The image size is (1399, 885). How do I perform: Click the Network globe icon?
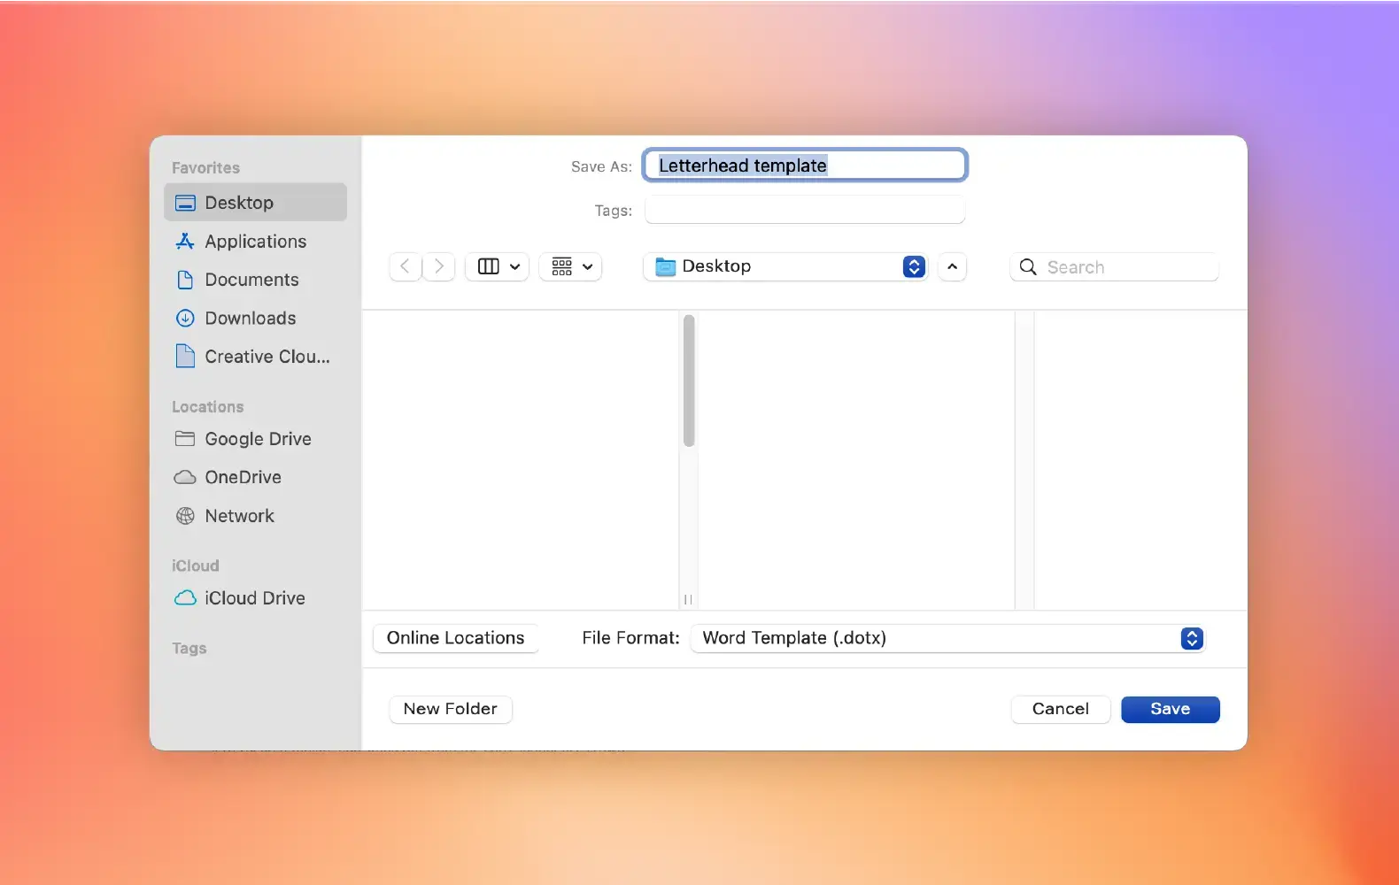(x=185, y=516)
